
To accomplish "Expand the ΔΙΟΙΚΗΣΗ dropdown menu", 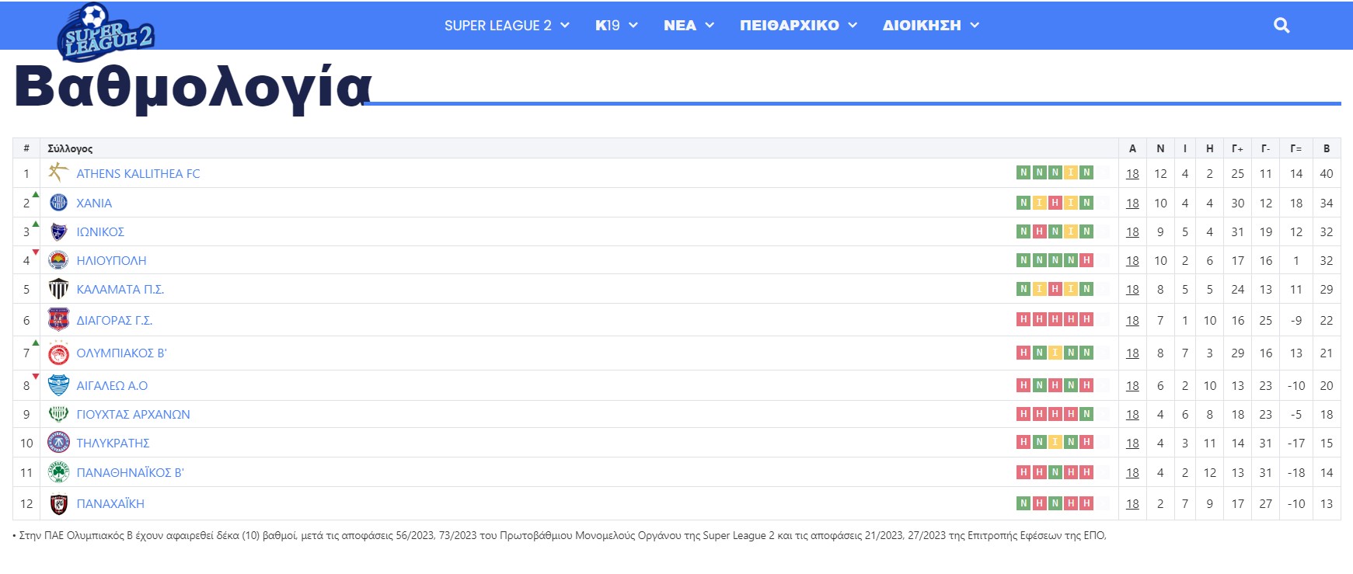I will [x=931, y=26].
